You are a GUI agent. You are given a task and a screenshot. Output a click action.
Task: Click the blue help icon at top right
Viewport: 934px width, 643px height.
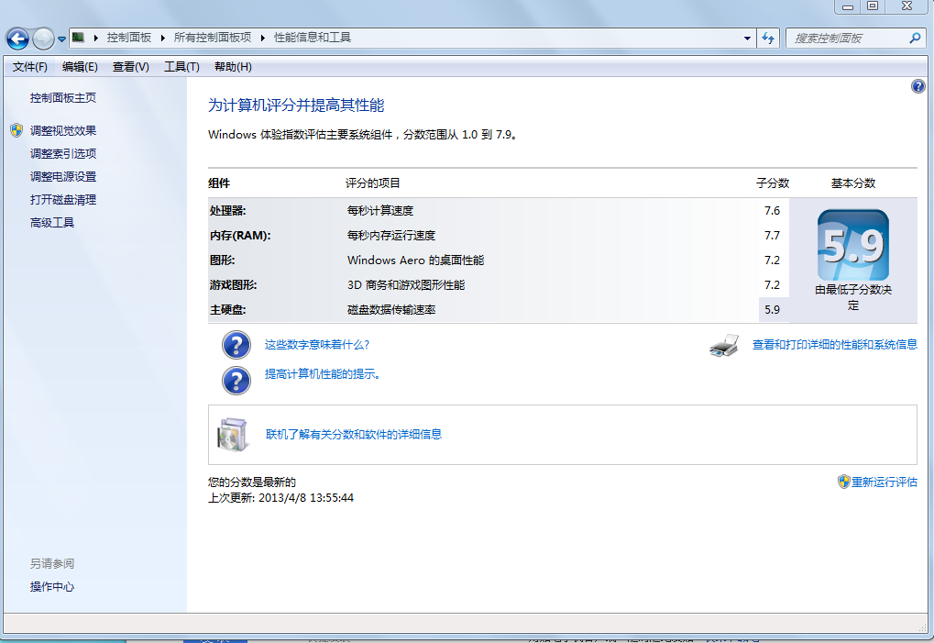click(918, 86)
